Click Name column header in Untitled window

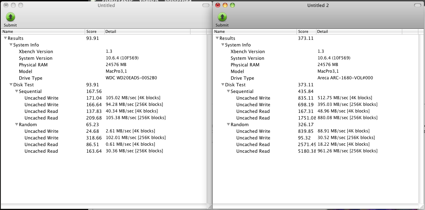coord(43,31)
